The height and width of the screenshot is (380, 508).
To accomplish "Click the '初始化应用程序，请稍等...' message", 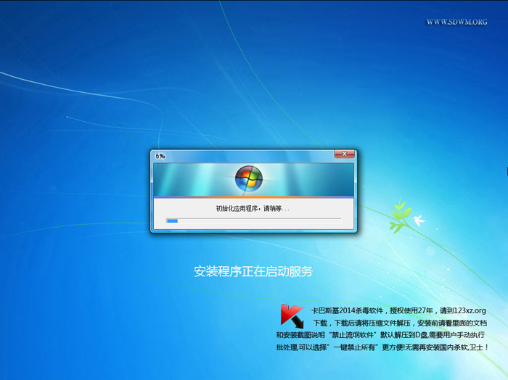I will [253, 208].
